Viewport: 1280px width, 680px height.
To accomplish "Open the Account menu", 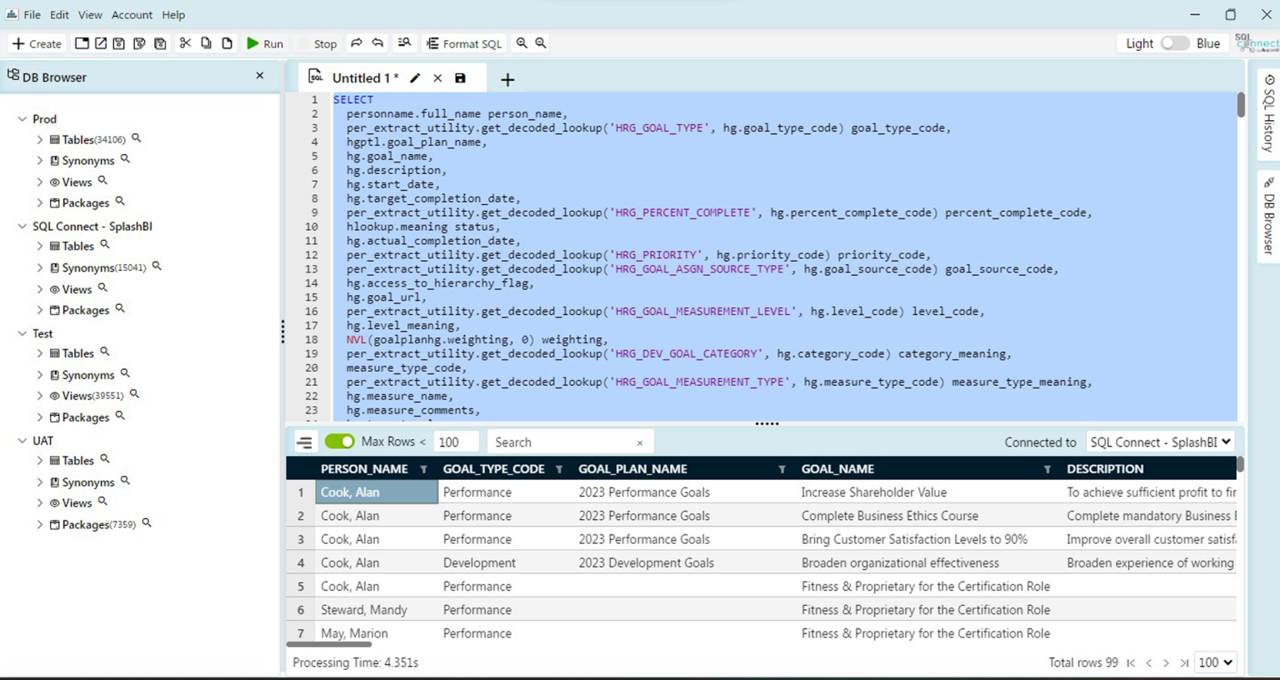I will coord(132,15).
